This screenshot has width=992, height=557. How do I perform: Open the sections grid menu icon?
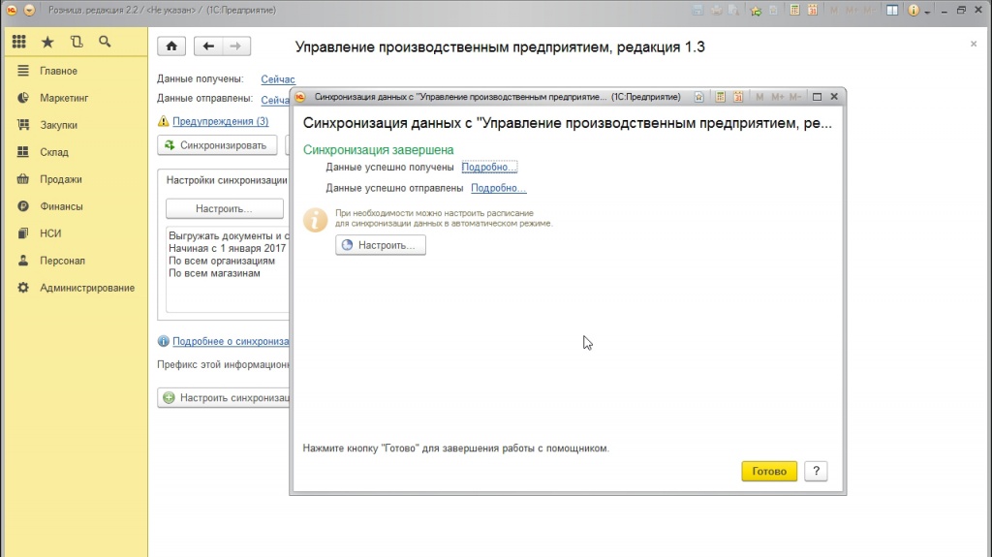(x=19, y=43)
